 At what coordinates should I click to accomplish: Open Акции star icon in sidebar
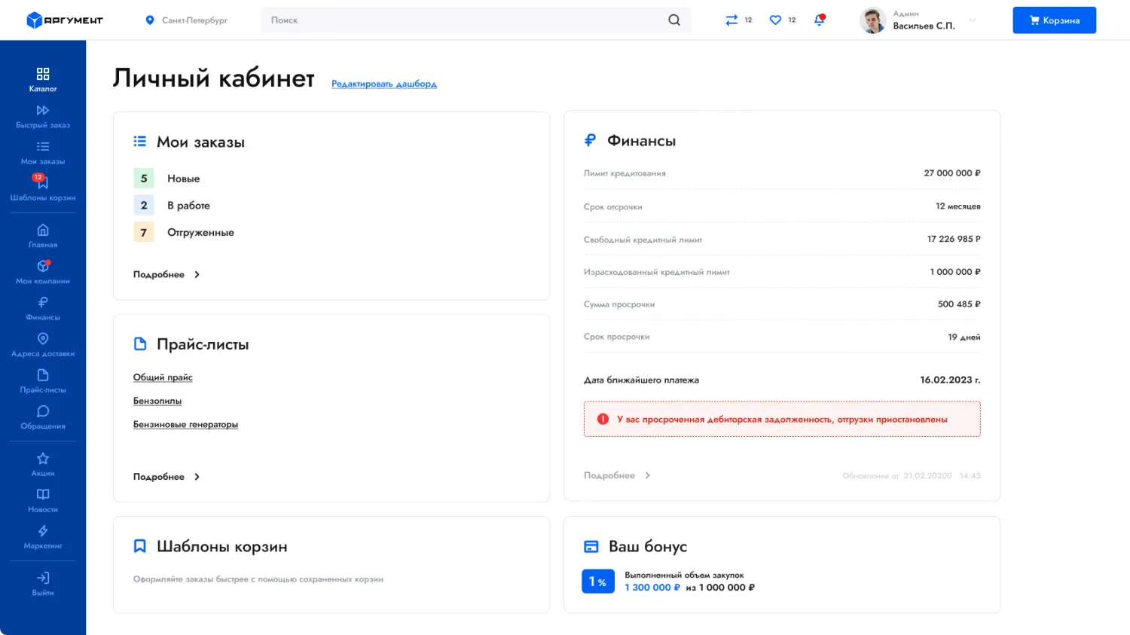(43, 459)
